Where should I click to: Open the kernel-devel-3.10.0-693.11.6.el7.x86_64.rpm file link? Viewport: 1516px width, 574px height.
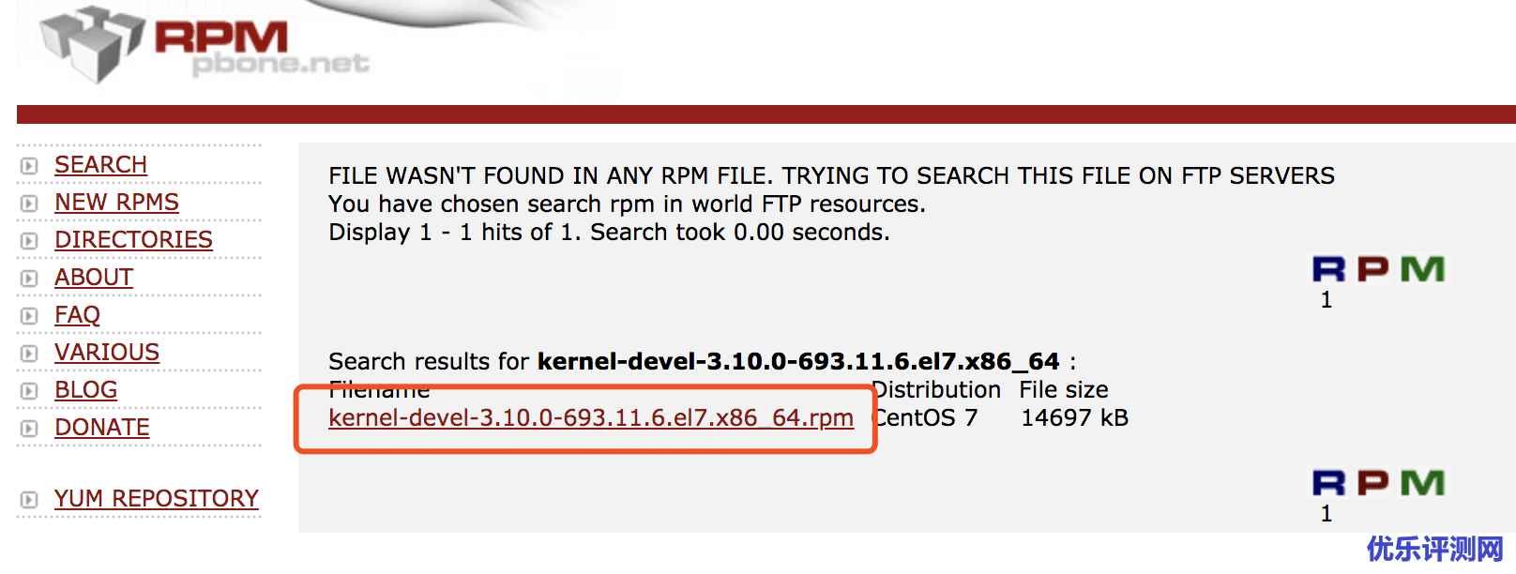[590, 418]
